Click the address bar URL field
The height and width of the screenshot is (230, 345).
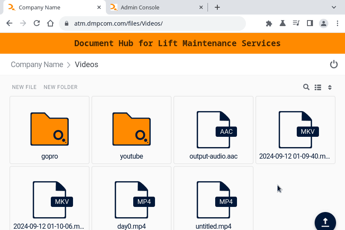[154, 24]
